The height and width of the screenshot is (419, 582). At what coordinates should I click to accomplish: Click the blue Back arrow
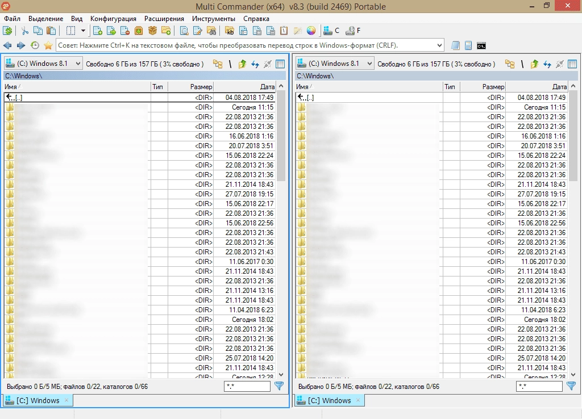click(7, 45)
